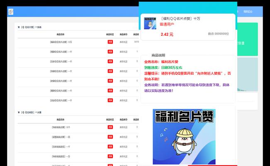Click 库存充足 in the QQ空间区 一万 row

point(124,156)
